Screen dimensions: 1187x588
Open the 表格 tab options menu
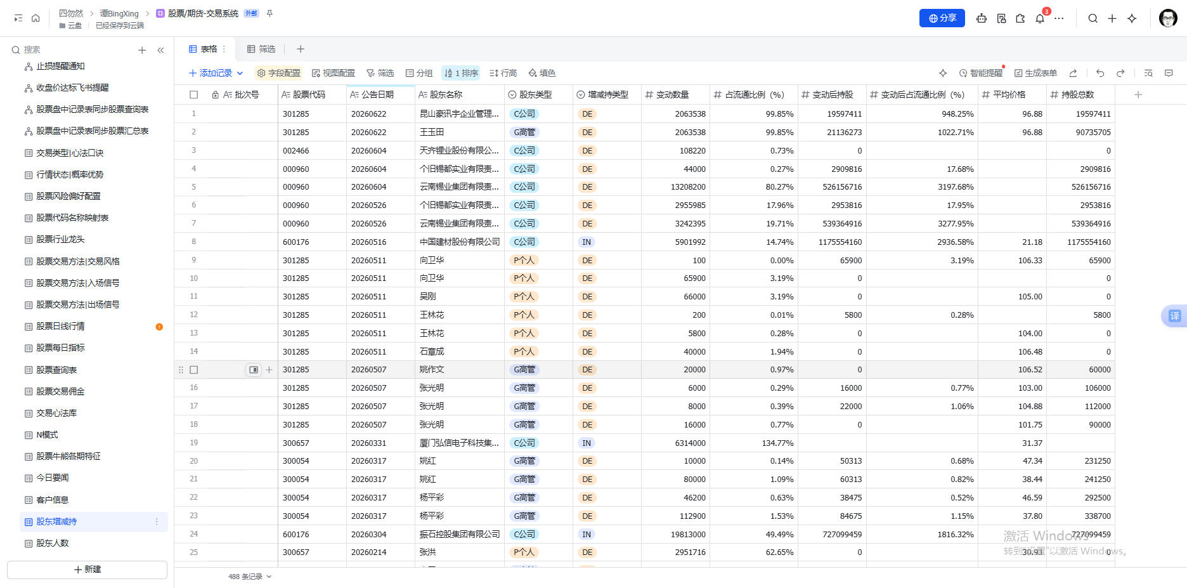click(224, 49)
